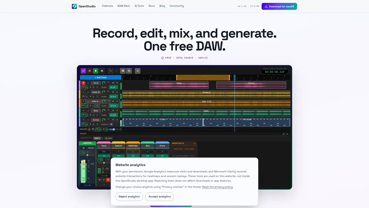
Task: Click the red record button in transport
Action: pyautogui.click(x=90, y=71)
